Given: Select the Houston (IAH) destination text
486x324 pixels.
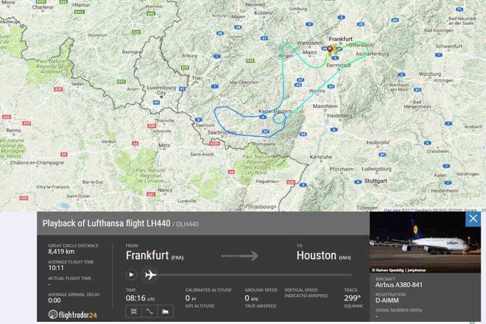Looking at the screenshot, I should [x=323, y=256].
